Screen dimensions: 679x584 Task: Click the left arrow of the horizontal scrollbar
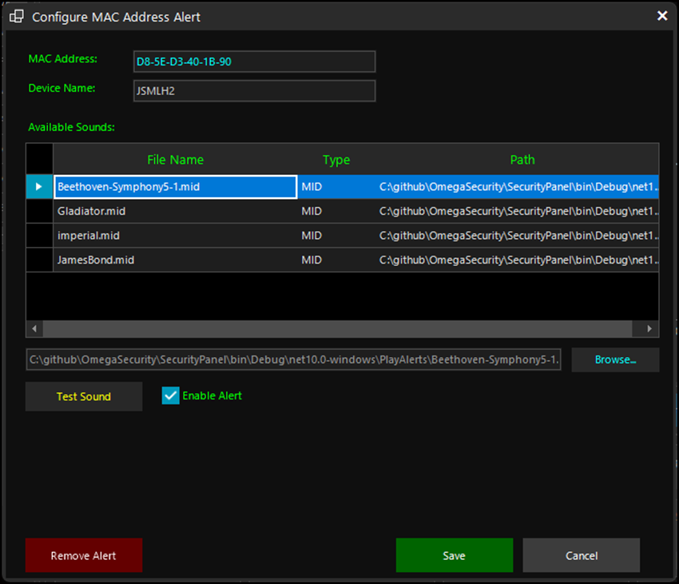tap(34, 328)
